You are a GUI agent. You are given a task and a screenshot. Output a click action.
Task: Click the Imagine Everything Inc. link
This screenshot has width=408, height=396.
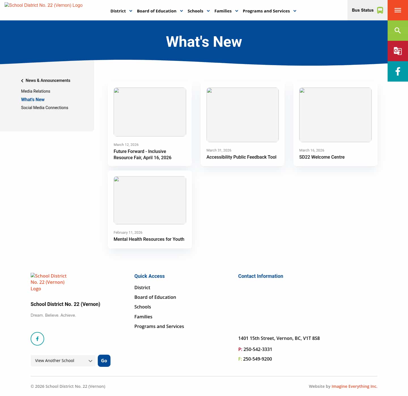click(354, 386)
